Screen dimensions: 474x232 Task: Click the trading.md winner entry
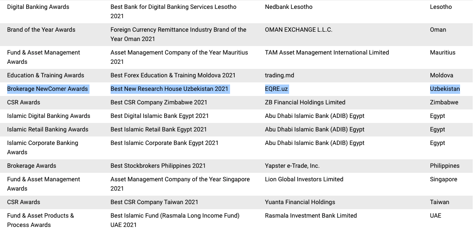coord(279,75)
